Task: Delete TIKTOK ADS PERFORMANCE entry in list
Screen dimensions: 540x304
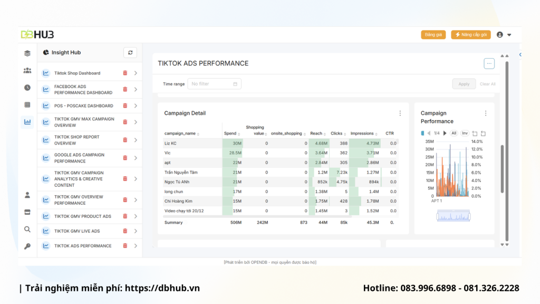Action: [x=125, y=246]
